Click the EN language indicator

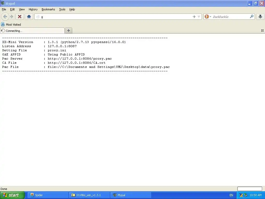231,195
